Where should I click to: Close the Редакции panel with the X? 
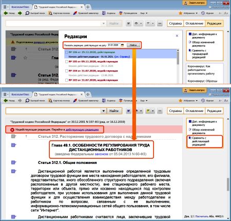[x=177, y=35]
